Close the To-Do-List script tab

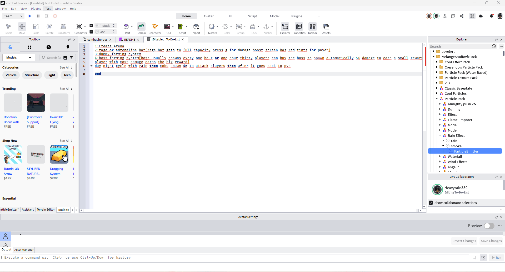click(183, 39)
